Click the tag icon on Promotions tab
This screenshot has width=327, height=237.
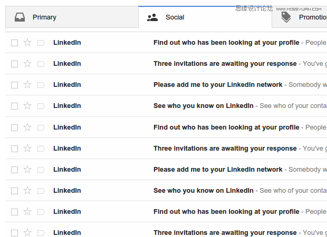(286, 17)
